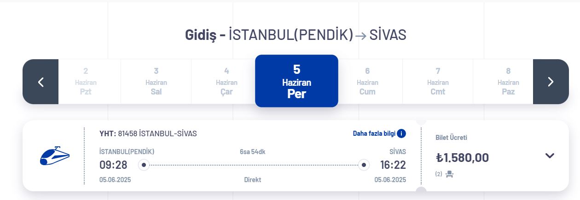Select the highlighted 5 Haziran Per tab
This screenshot has width=580, height=200.
296,81
